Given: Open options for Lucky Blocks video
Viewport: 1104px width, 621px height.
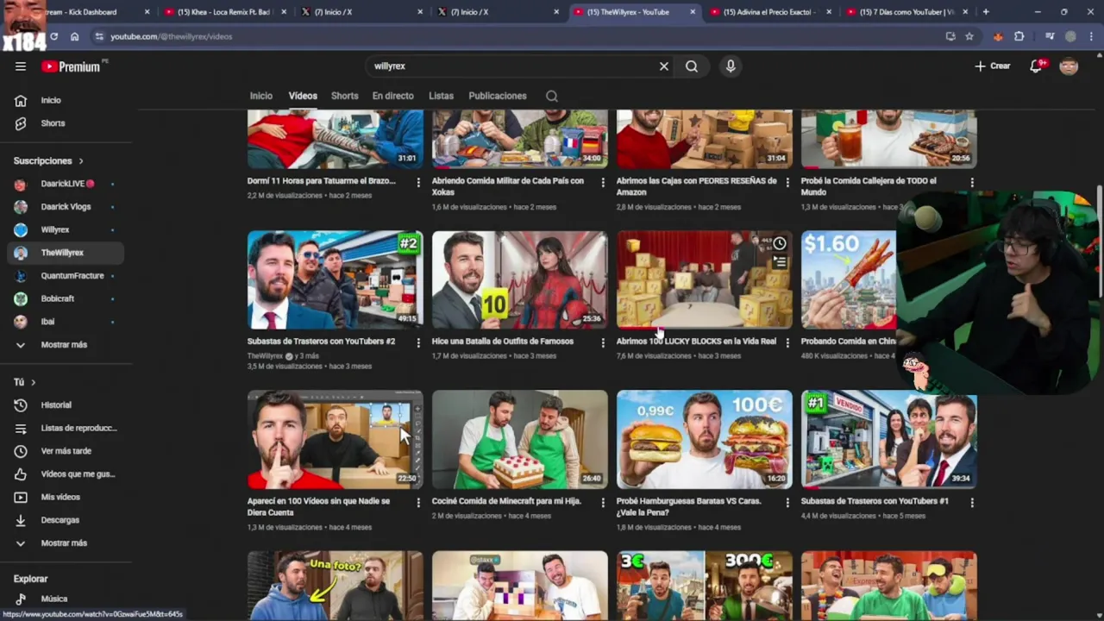Looking at the screenshot, I should [x=787, y=342].
